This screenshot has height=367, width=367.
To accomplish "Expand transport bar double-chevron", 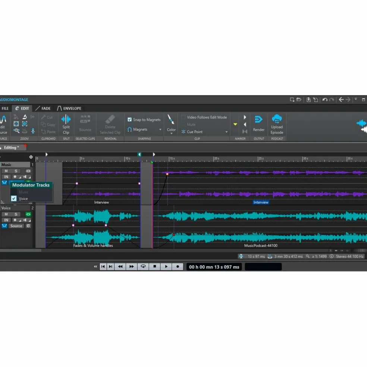I will point(95,267).
